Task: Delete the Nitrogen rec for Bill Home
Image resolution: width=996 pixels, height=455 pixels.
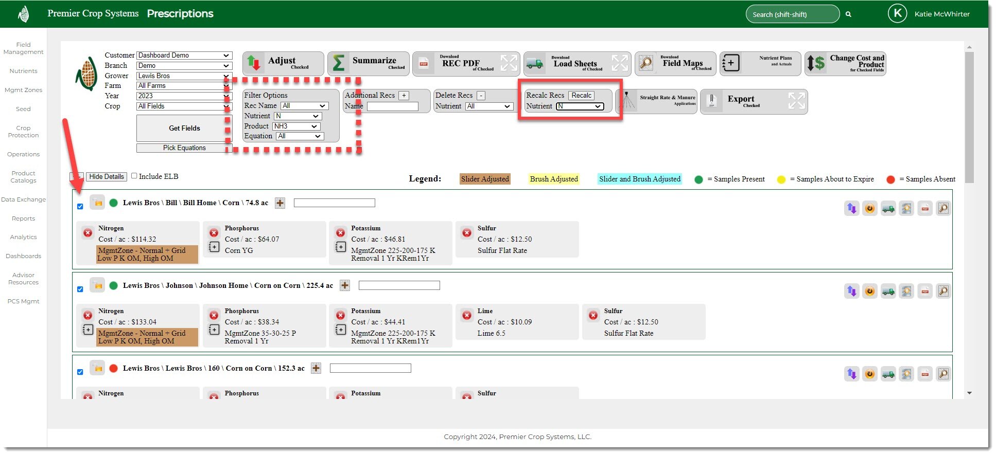Action: (x=88, y=232)
